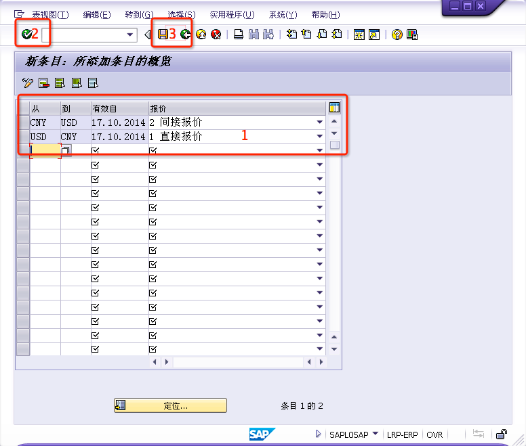Click the 有效自 column header
526x446 pixels.
click(x=120, y=108)
